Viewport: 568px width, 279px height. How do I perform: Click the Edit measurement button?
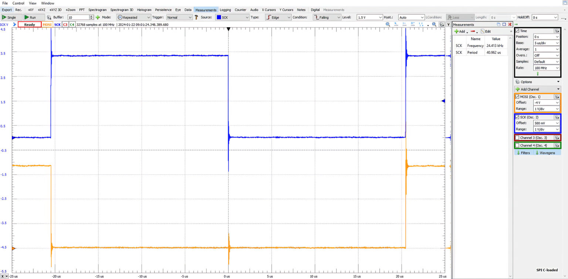[486, 31]
